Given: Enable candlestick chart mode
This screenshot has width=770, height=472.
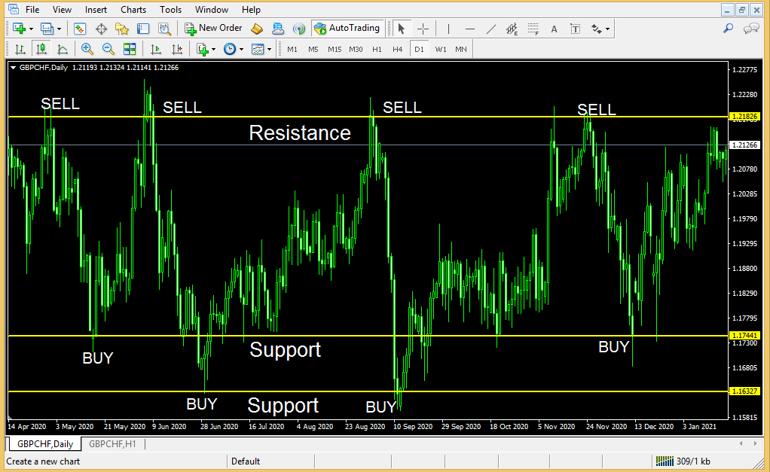Looking at the screenshot, I should point(41,49).
